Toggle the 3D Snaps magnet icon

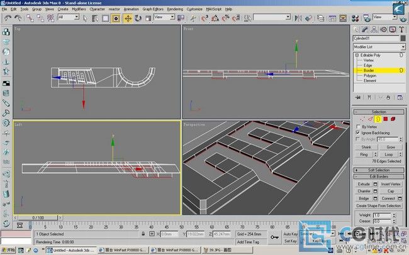pos(204,18)
